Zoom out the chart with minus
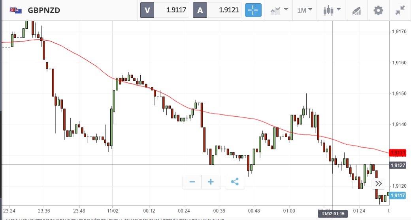The width and height of the screenshot is (411, 220). pyautogui.click(x=192, y=182)
